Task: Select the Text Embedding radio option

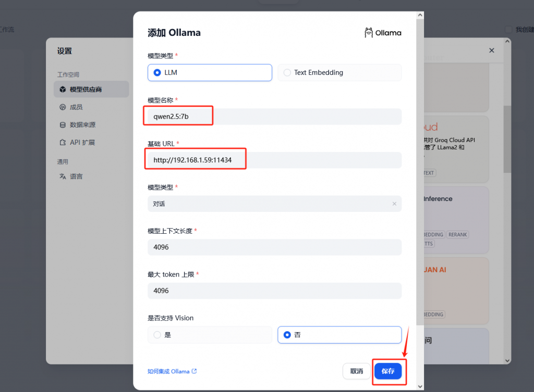Action: [339, 72]
